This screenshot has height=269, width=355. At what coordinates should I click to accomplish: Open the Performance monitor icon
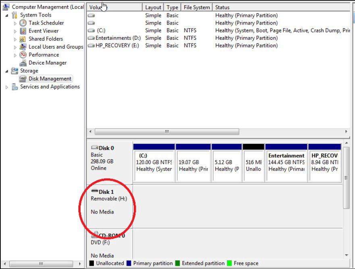coord(23,55)
